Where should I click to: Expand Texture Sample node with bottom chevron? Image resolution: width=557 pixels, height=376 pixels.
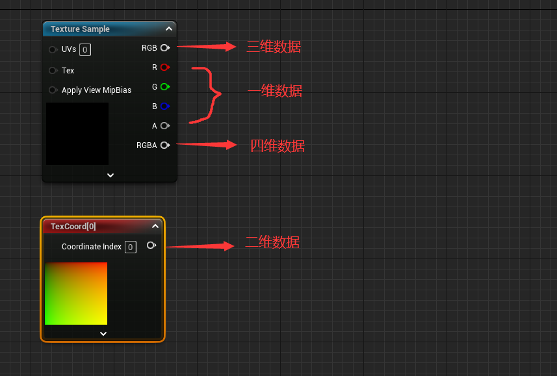point(110,175)
